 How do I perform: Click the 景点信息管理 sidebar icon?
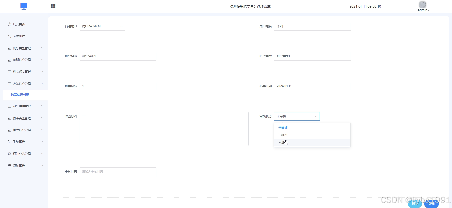click(9, 130)
